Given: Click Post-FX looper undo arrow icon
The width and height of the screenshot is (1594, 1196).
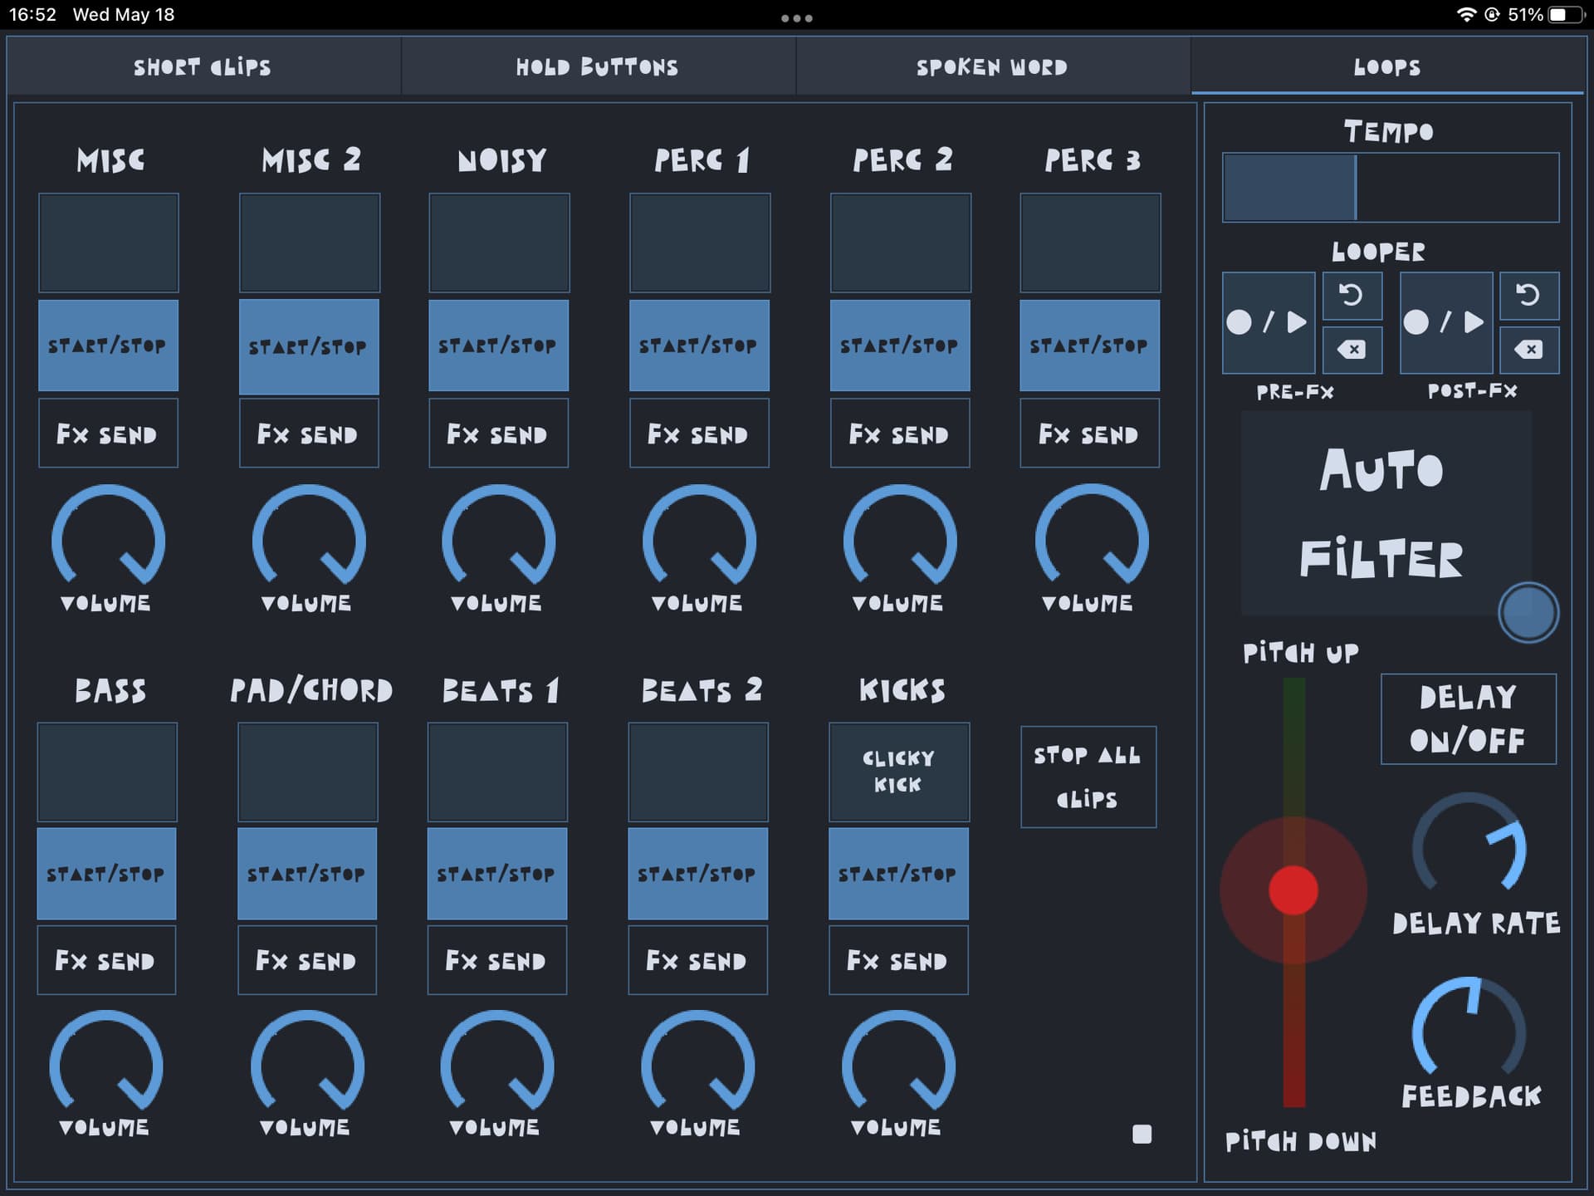Looking at the screenshot, I should pyautogui.click(x=1528, y=296).
